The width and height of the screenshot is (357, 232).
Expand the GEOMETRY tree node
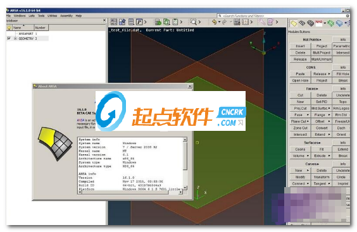point(15,39)
